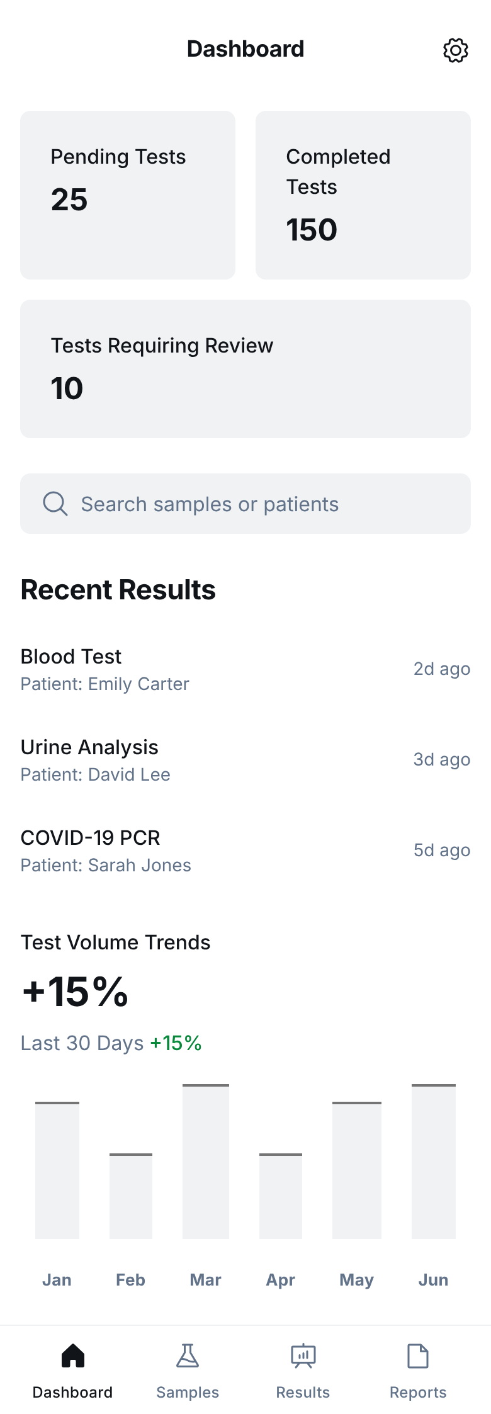491x1414 pixels.
Task: Open the Pending Tests card
Action: pyautogui.click(x=128, y=195)
